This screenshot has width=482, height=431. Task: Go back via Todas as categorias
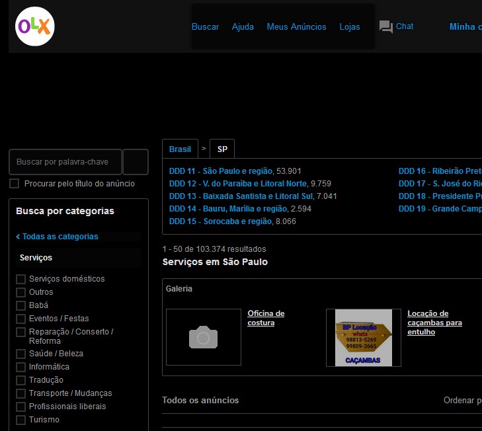tap(57, 237)
